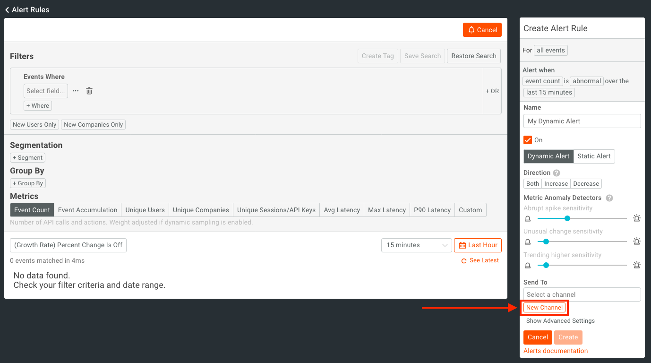Screen dimensions: 651x363
Task: Click the Direction help question mark icon
Action: 557,173
